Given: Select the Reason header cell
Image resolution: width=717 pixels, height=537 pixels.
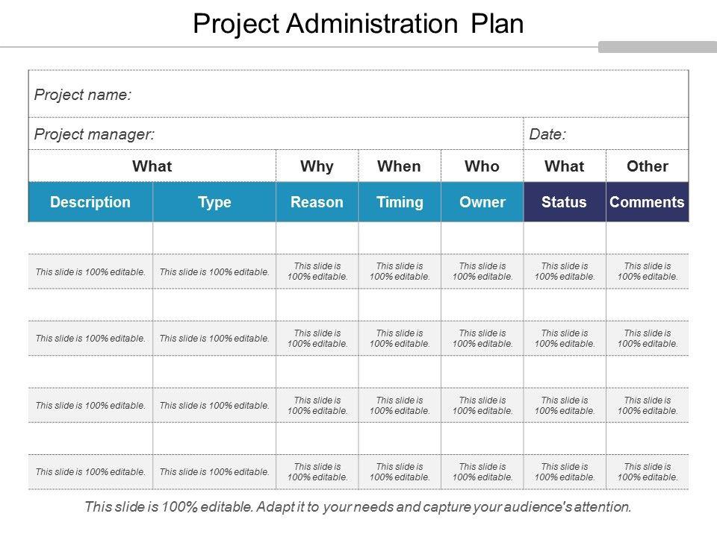Looking at the screenshot, I should [x=317, y=202].
